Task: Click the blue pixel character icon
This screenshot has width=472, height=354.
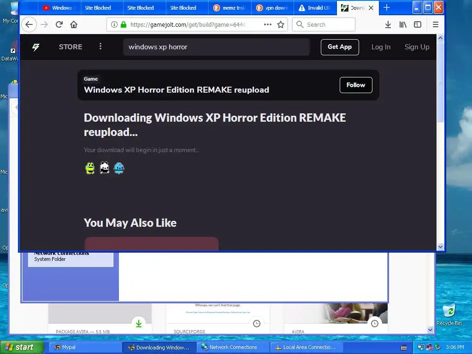Action: click(x=119, y=168)
